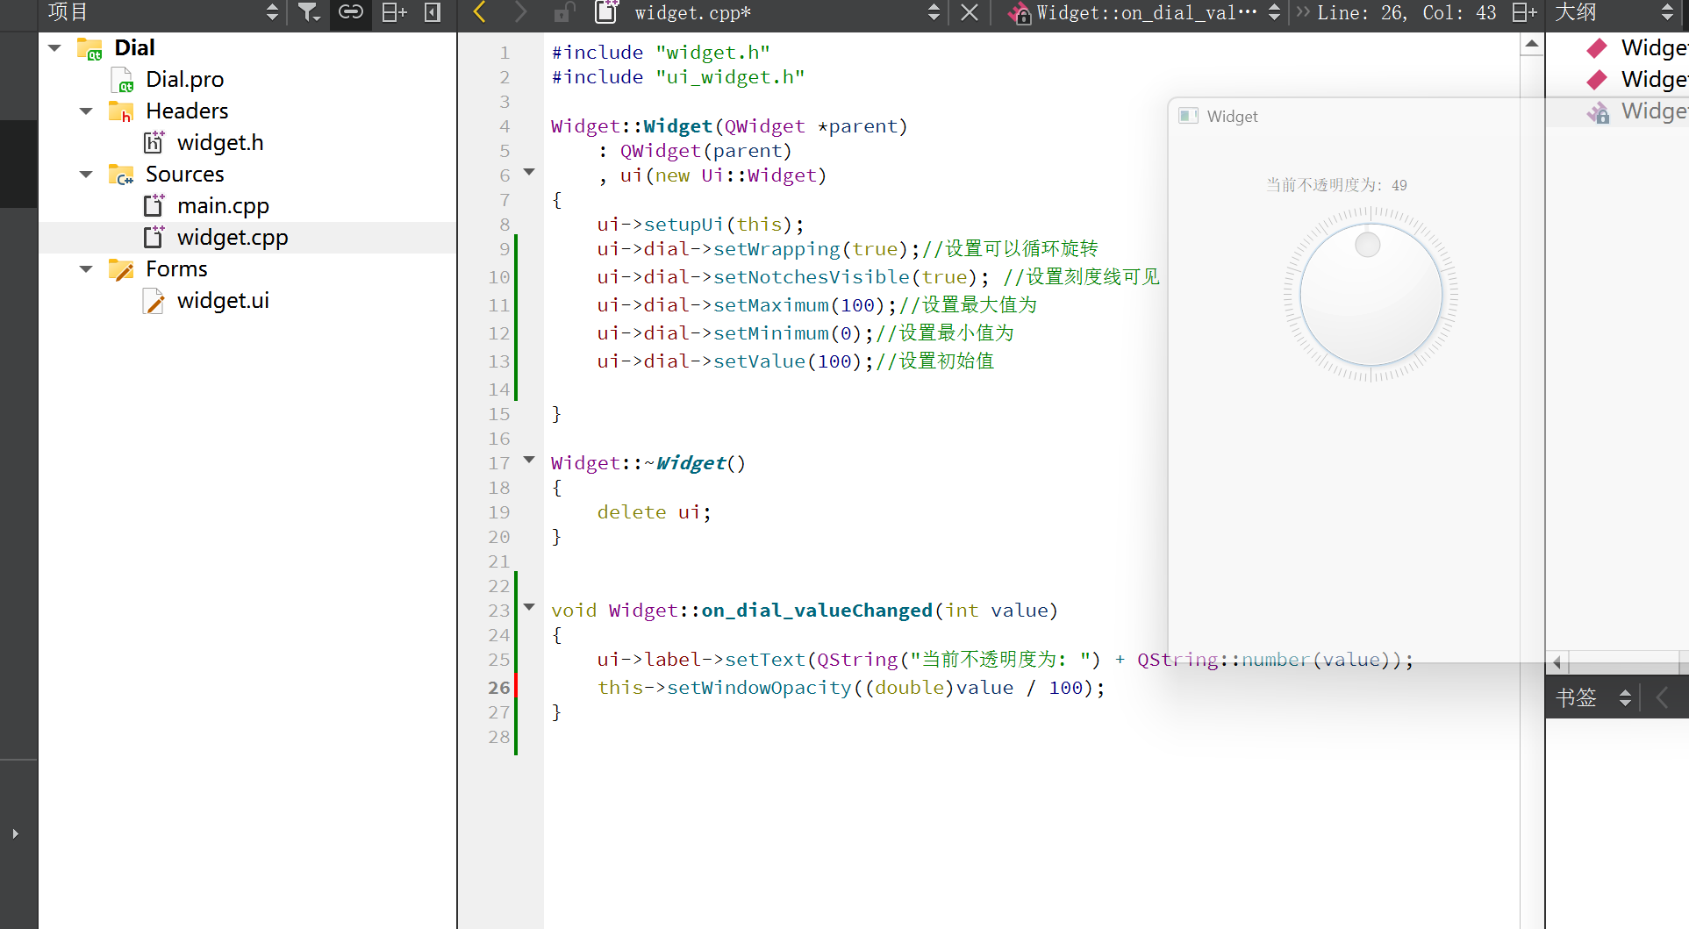Collapse the Dial project node
Viewport: 1689px width, 929px height.
(55, 47)
